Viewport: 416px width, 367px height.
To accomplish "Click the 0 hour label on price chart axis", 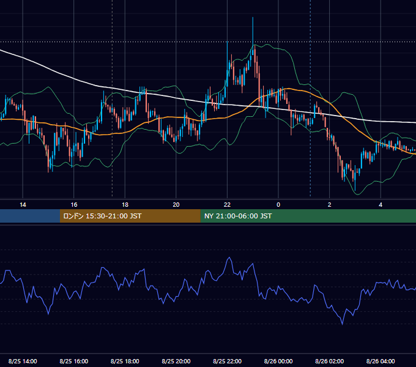I will [x=278, y=205].
